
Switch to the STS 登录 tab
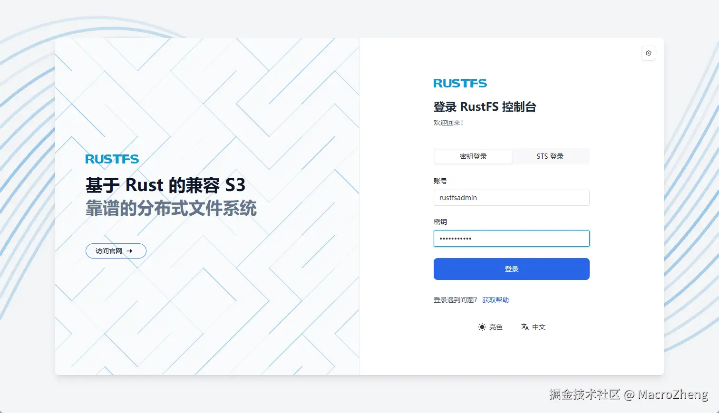click(550, 156)
